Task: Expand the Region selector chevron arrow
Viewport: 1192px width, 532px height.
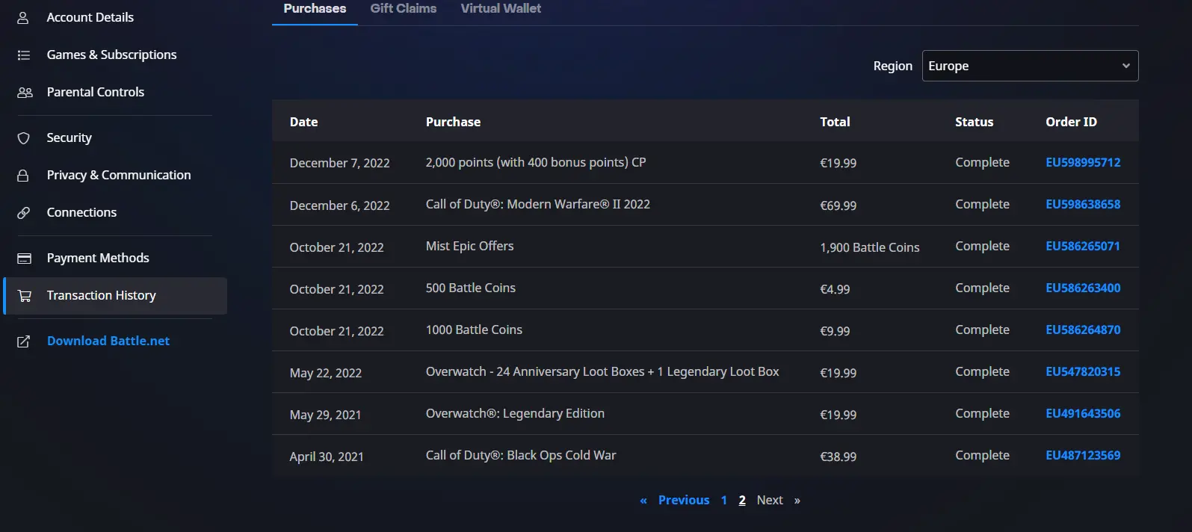Action: pyautogui.click(x=1125, y=66)
